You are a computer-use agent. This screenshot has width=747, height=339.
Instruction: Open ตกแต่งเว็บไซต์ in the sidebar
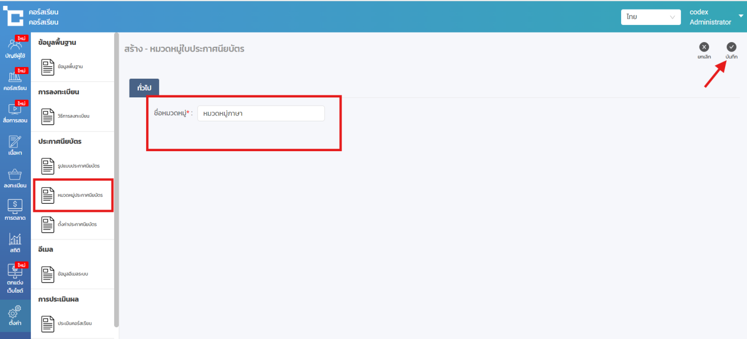click(x=15, y=278)
